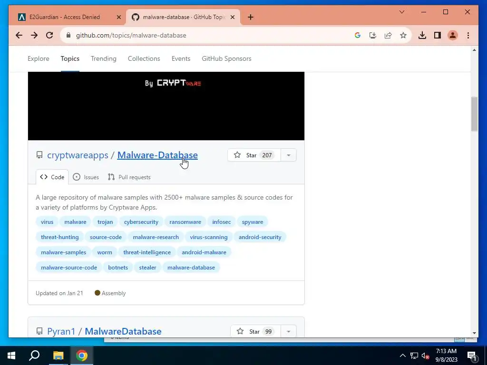Select the Code tab of Malware-Database
Image resolution: width=487 pixels, height=365 pixels.
click(52, 177)
